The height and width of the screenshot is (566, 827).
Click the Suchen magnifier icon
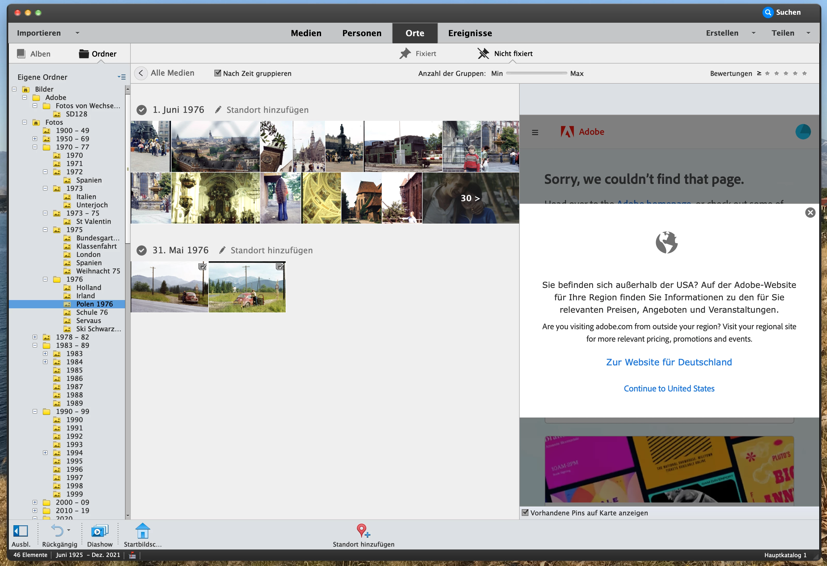pos(768,12)
